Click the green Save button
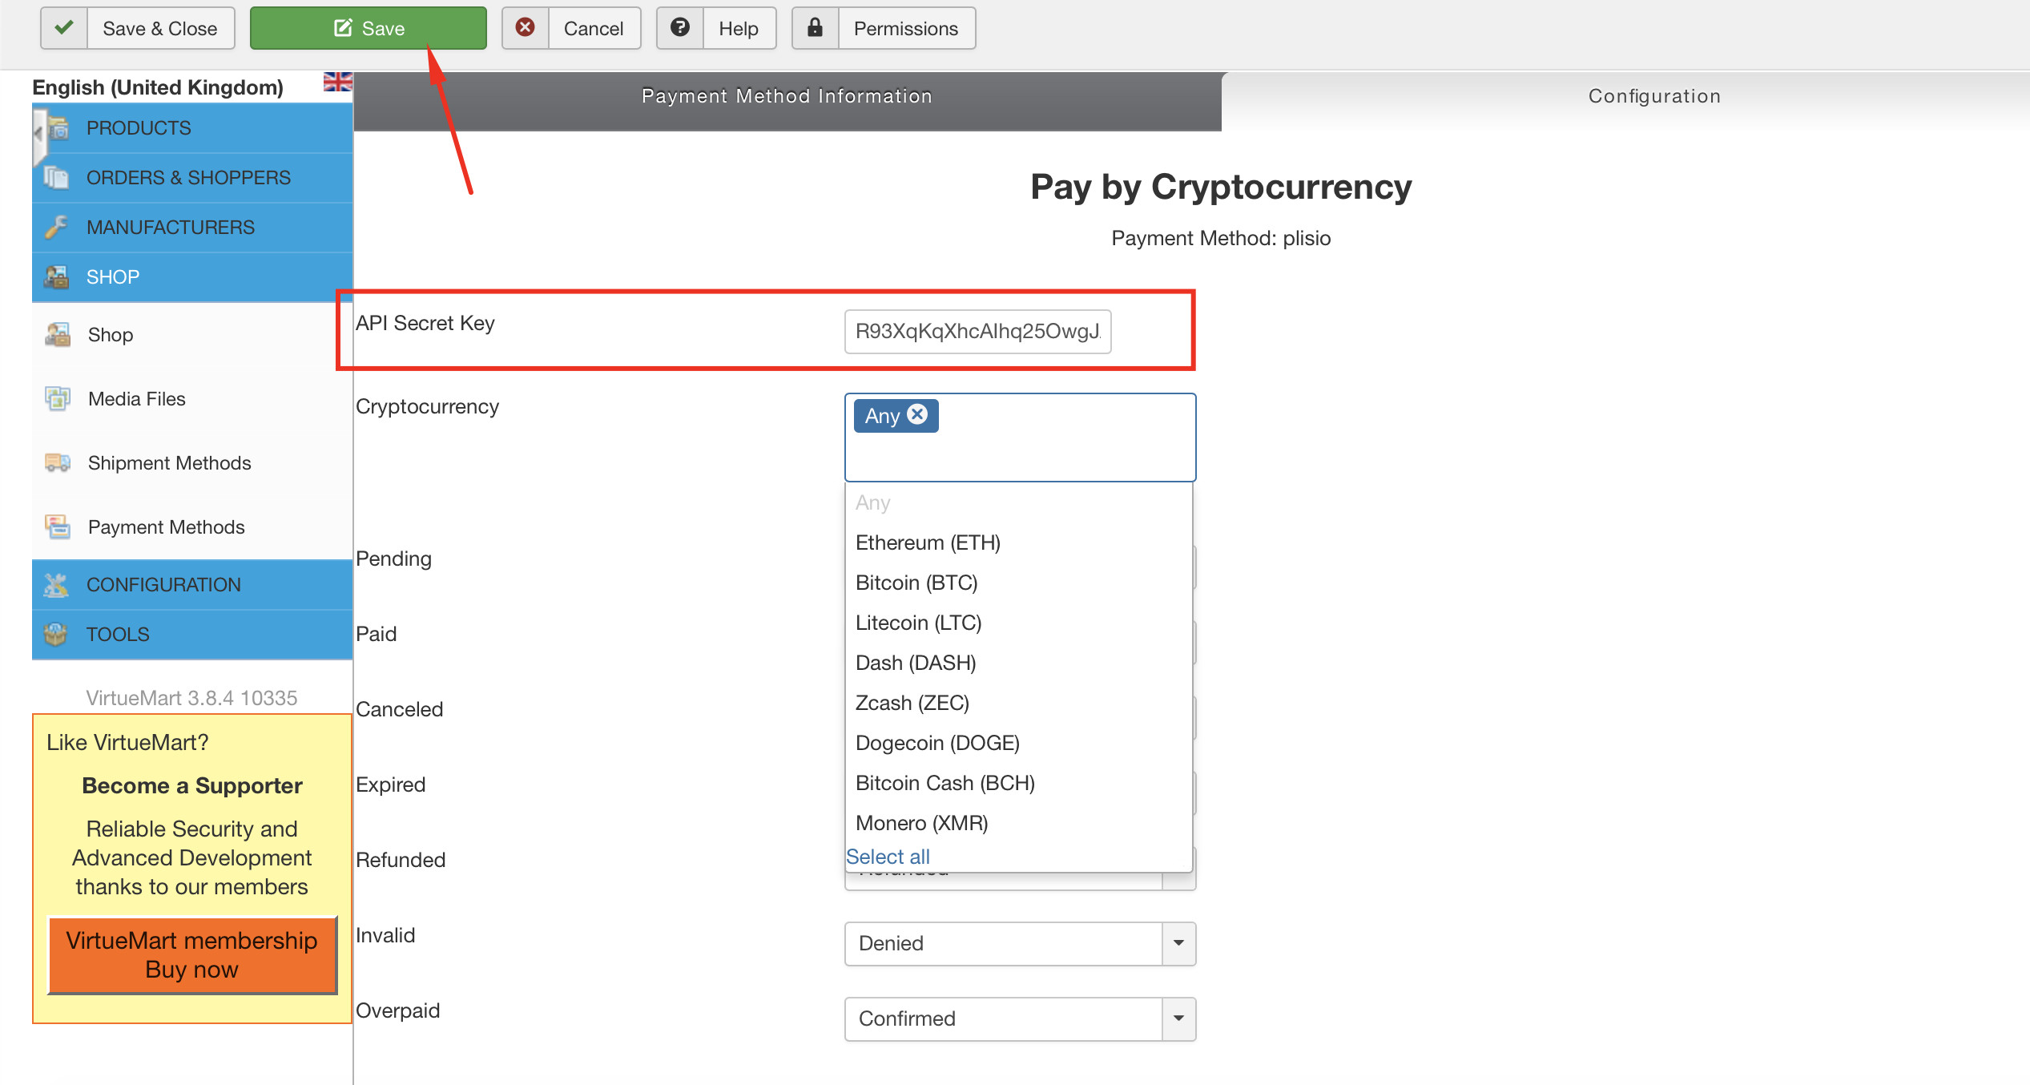2030x1085 pixels. pyautogui.click(x=369, y=28)
